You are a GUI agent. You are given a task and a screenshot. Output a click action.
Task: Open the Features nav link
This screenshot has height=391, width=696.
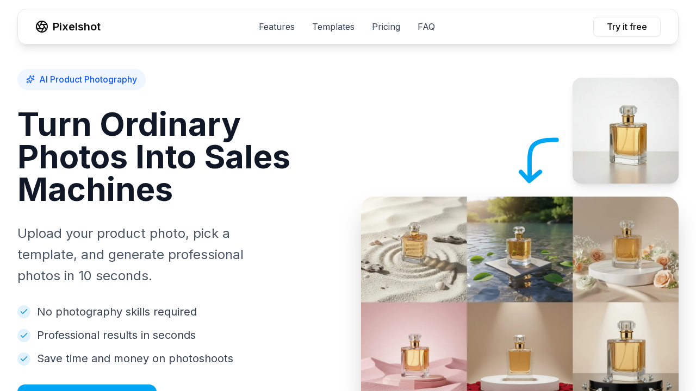[x=277, y=27]
